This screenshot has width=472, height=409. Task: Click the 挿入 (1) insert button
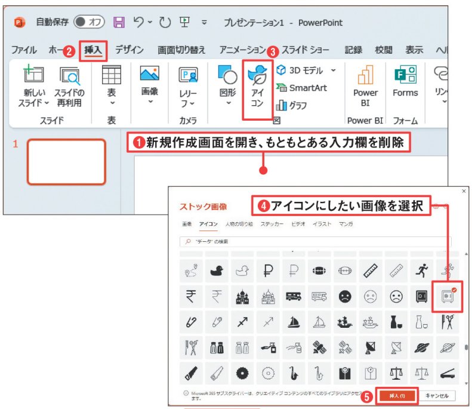[397, 396]
